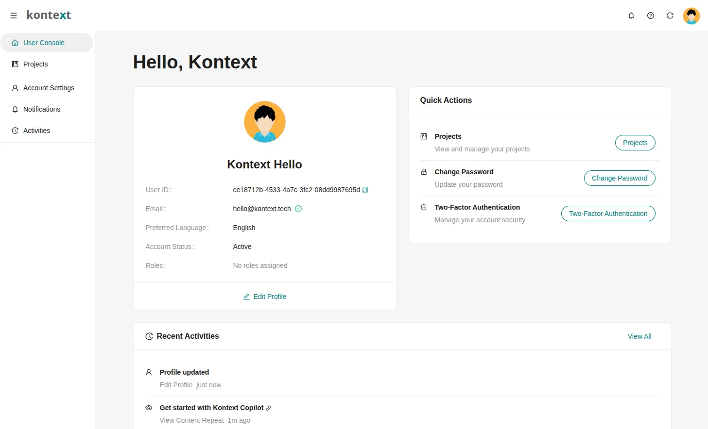Click the Edit Profile link
Viewport: 708px width, 429px height.
[264, 296]
